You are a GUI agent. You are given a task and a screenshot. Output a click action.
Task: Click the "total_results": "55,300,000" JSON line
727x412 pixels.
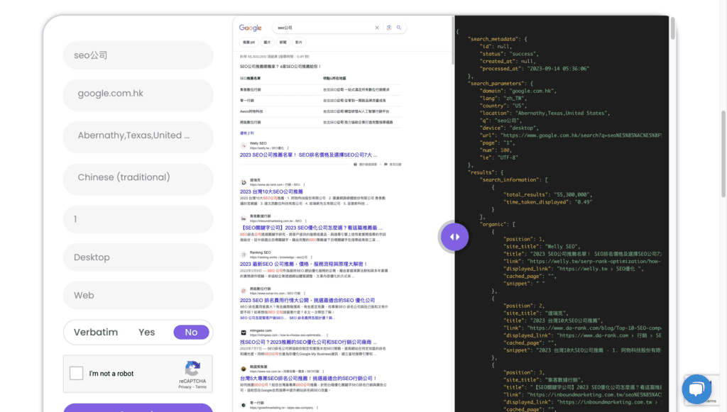point(547,194)
